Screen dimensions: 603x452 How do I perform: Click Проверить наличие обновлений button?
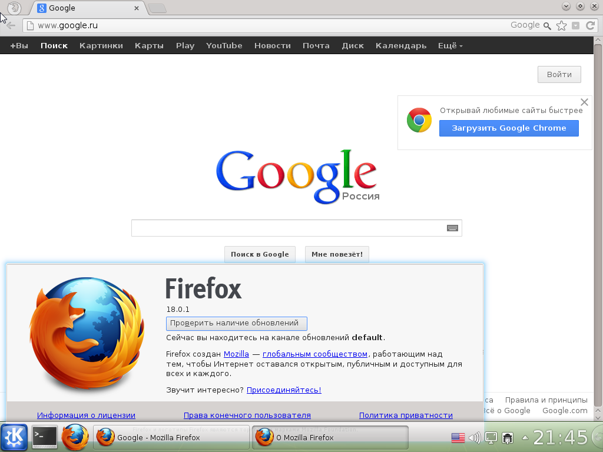237,323
